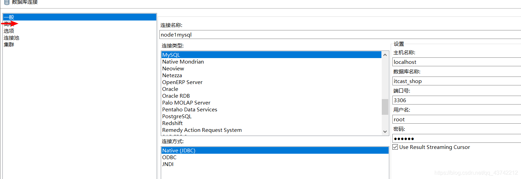Viewport: 521px width, 179px height.
Task: Click the database connection icon in title bar
Action: (6, 2)
